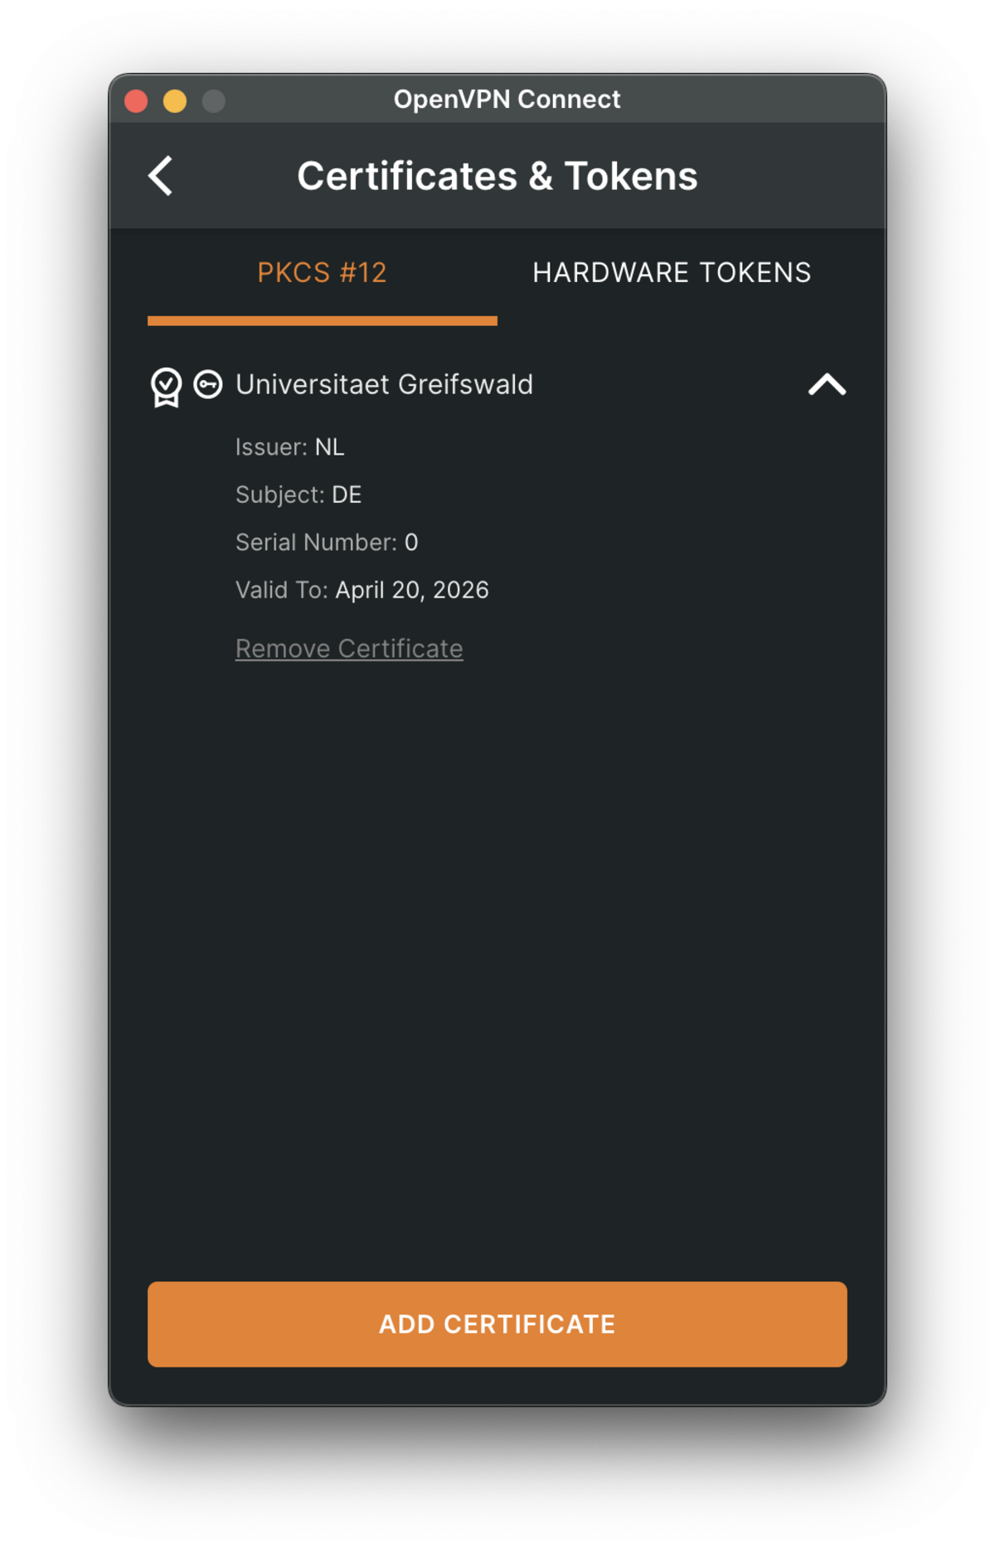The height and width of the screenshot is (1550, 995).
Task: Click the empty area of the certificate list
Action: (498, 954)
